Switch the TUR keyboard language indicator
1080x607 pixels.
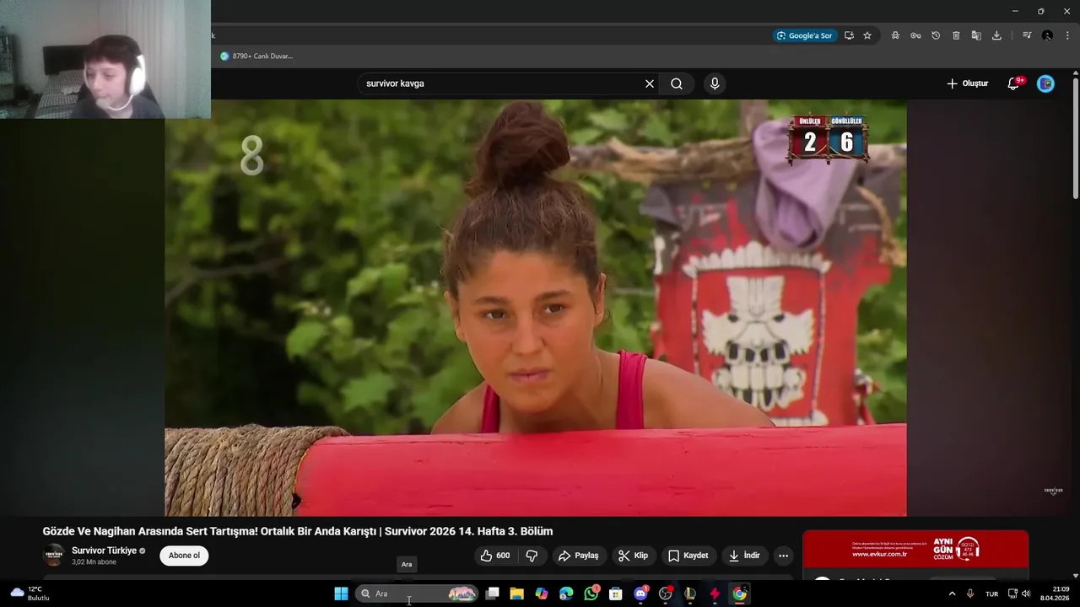(x=992, y=594)
